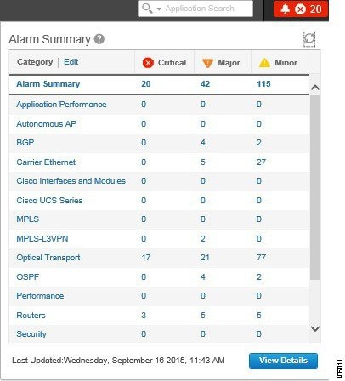Viewport: 345px width, 381px height.
Task: Open the 17 critical Optical Transport alarms
Action: pyautogui.click(x=146, y=258)
